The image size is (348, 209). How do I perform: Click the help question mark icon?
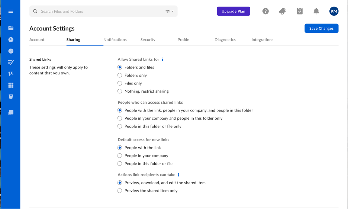tap(265, 11)
